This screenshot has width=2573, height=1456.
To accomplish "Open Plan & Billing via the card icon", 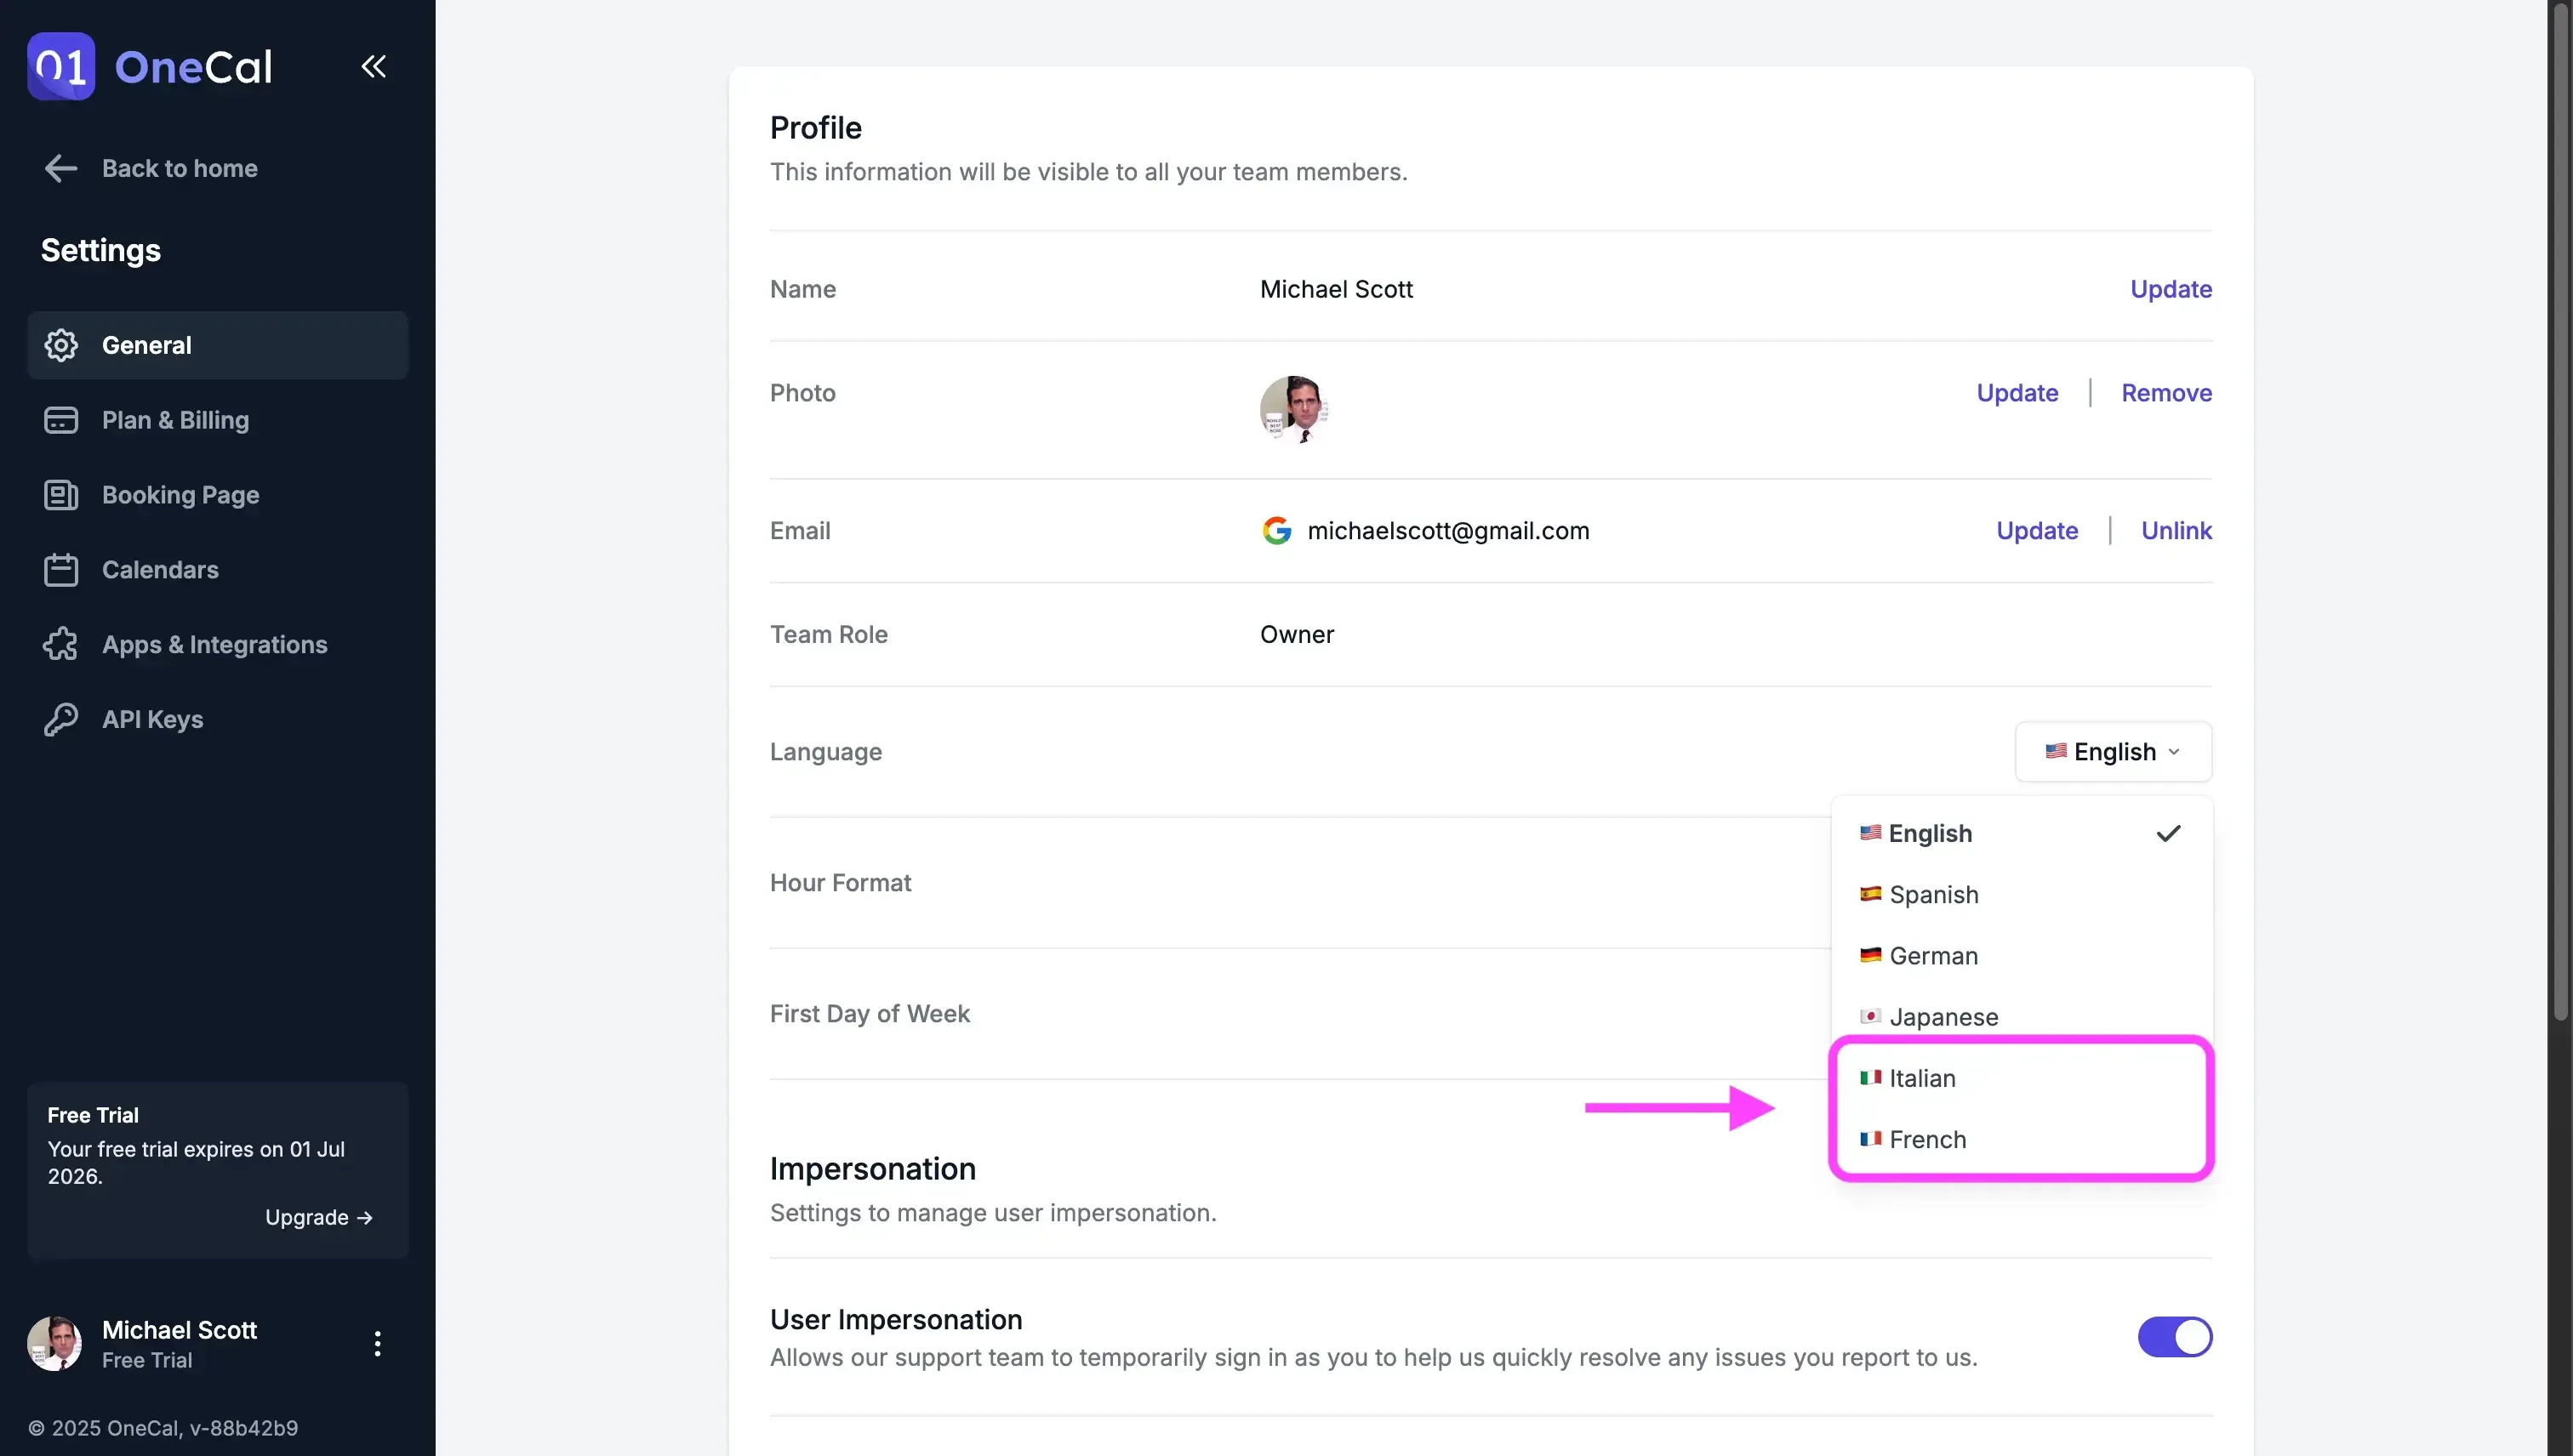I will [60, 420].
